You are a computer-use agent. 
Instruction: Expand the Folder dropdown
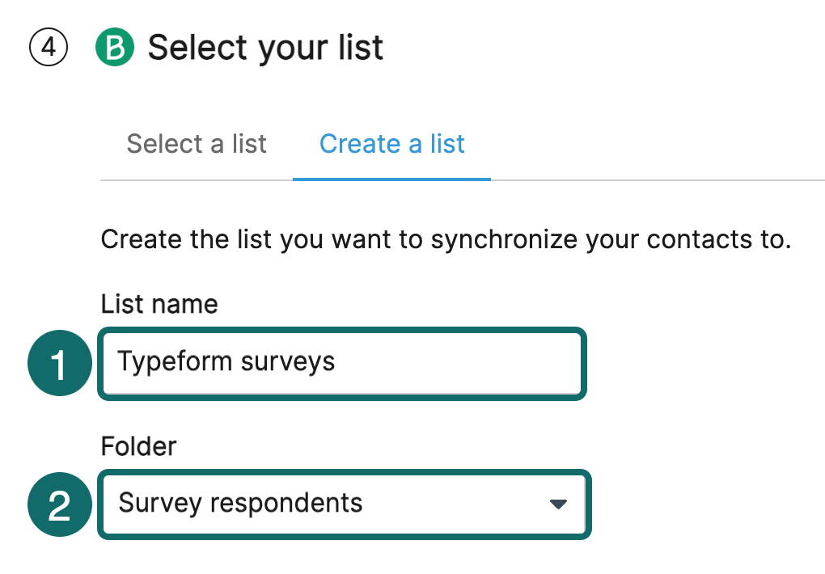[x=344, y=504]
